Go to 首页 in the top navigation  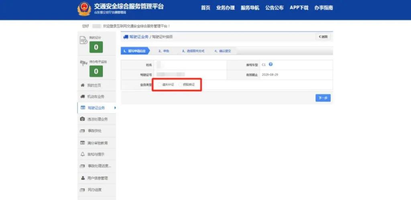pyautogui.click(x=205, y=8)
